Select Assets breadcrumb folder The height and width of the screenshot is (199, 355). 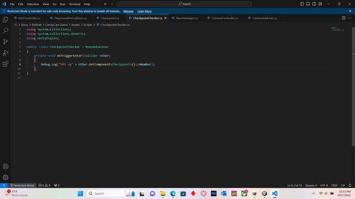click(75, 25)
